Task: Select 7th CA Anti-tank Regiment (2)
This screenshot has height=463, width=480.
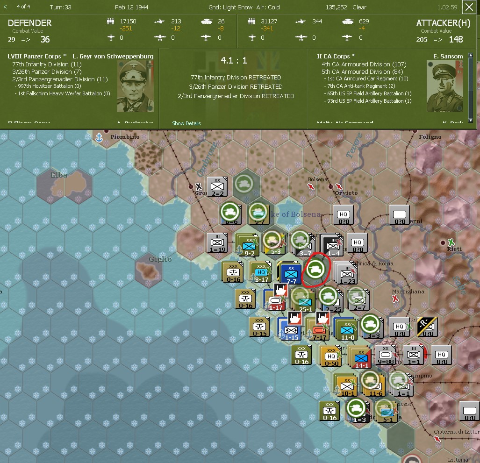Action: (x=360, y=86)
